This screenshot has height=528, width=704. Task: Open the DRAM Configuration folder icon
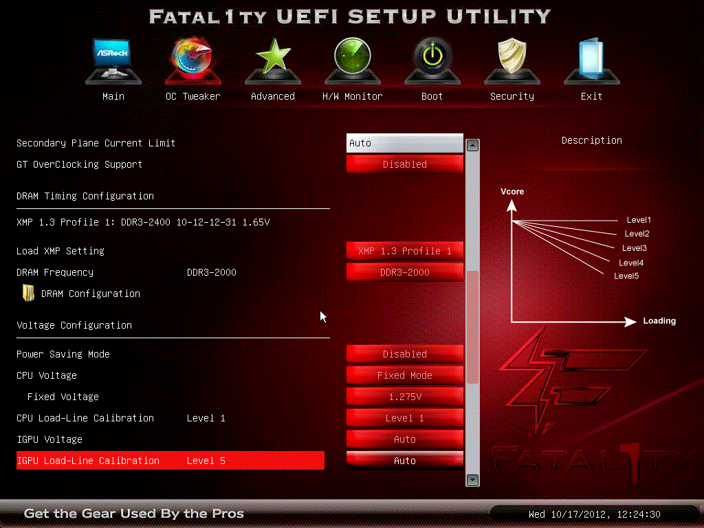point(28,293)
